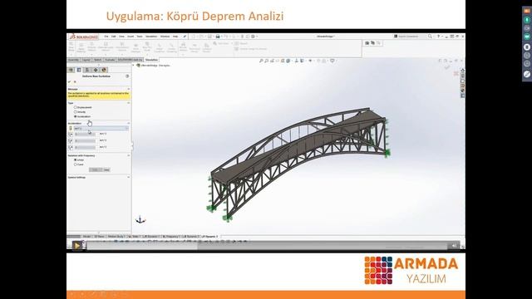Viewport: 532px width, 299px height.
Task: Click the Zoom to Fit view icon
Action: (261, 61)
